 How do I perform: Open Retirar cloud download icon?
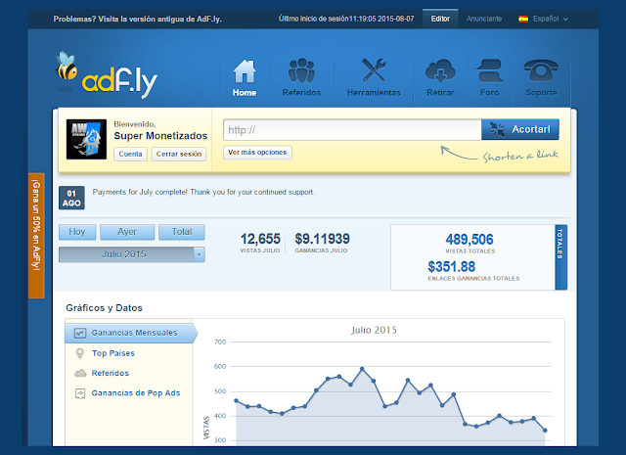[x=440, y=70]
